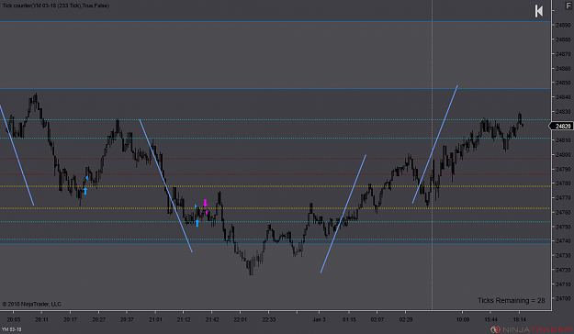Click the 'Ticks Remaining = 28' text

coord(511,300)
